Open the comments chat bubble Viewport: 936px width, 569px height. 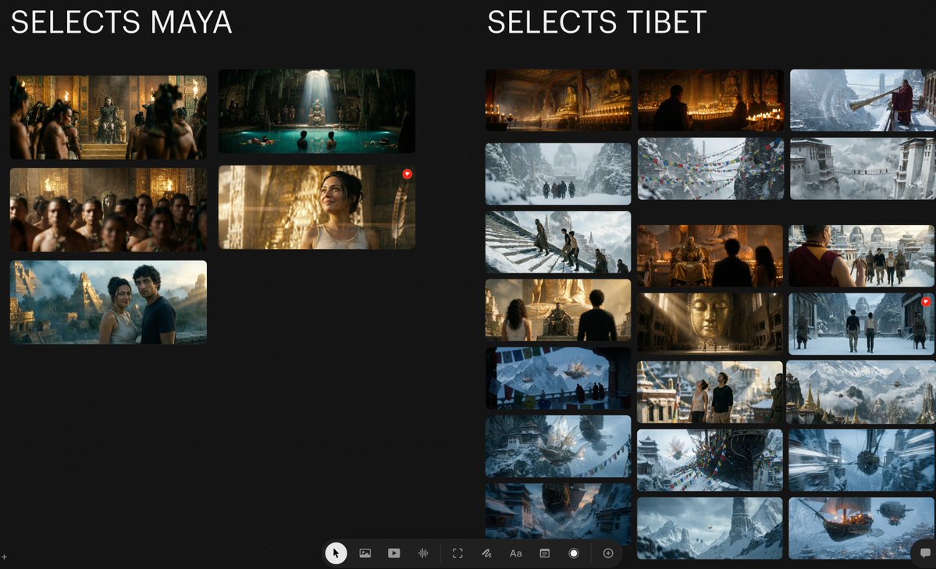[924, 553]
